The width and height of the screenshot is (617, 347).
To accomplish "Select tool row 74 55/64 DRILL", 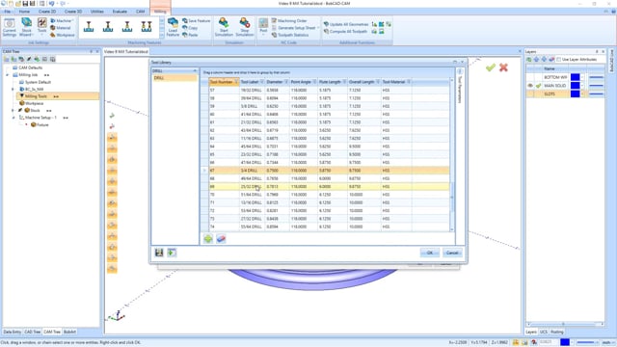I will [x=329, y=227].
